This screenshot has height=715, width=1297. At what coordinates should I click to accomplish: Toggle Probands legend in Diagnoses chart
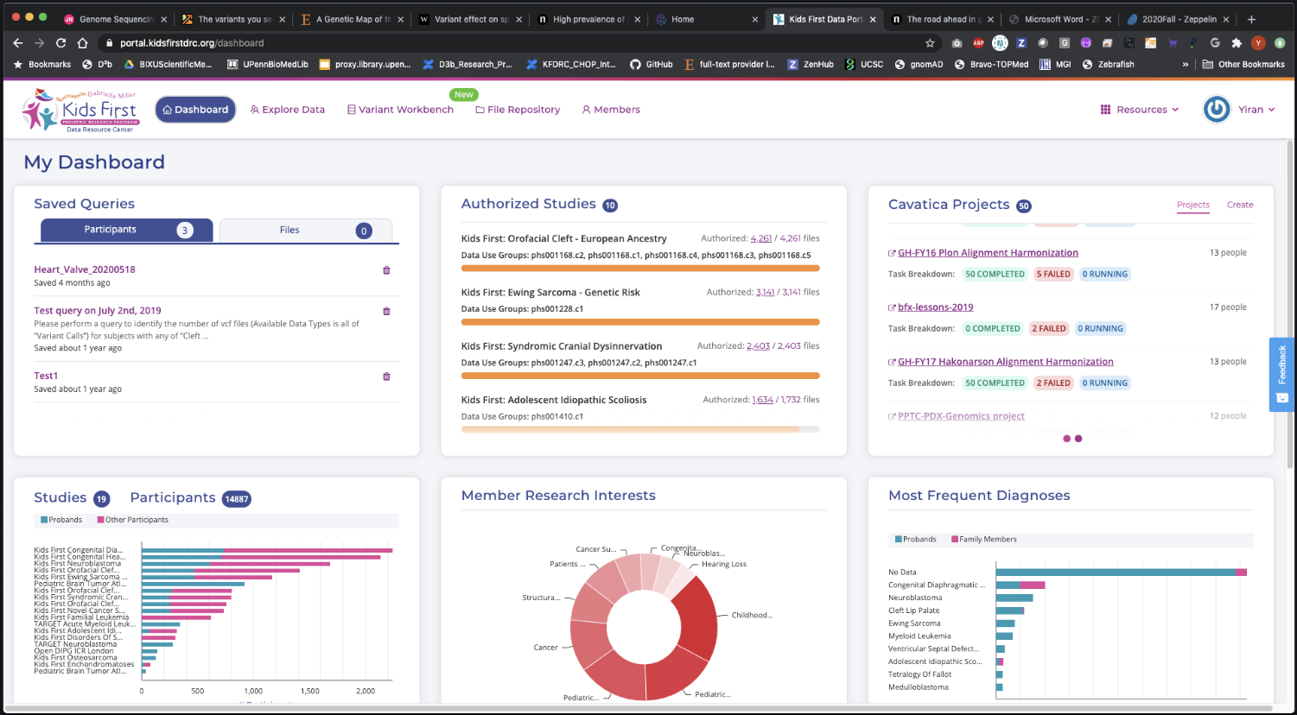(x=916, y=539)
